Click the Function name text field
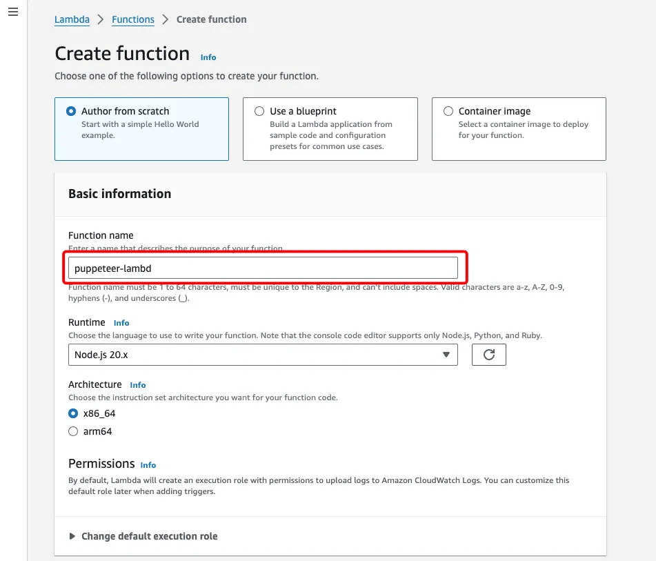The height and width of the screenshot is (561, 656). tap(263, 268)
